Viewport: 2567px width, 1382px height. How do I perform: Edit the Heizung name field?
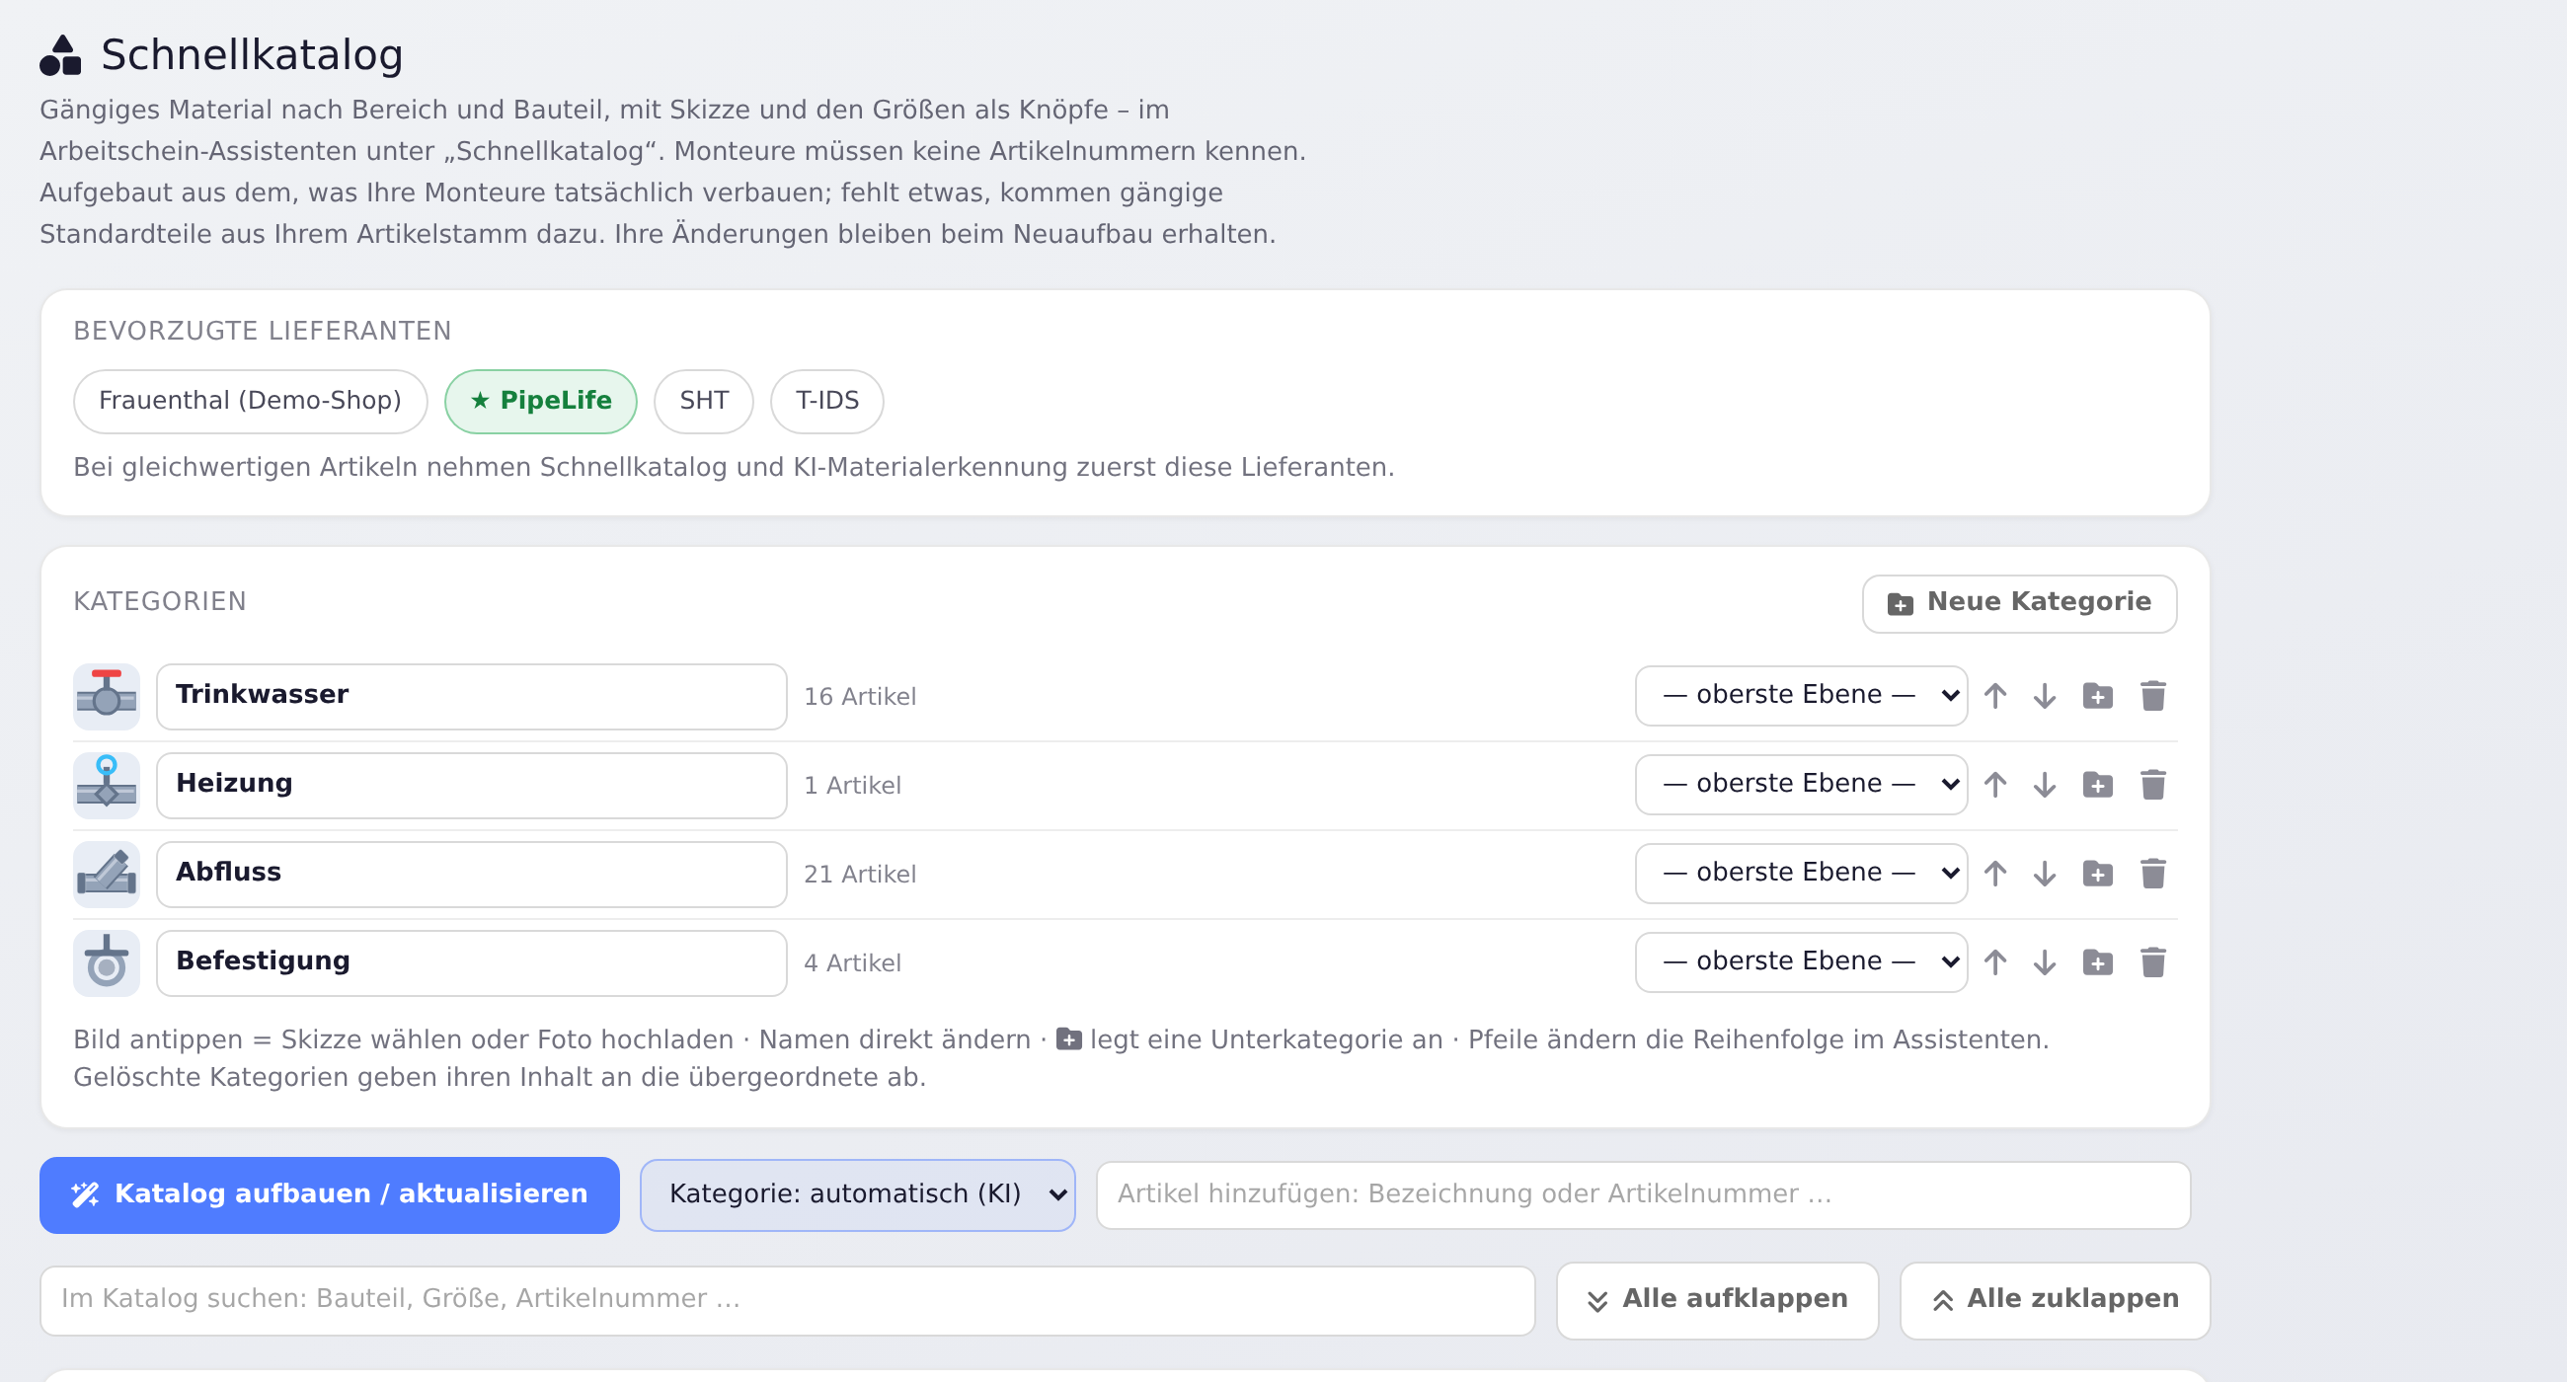(x=471, y=784)
